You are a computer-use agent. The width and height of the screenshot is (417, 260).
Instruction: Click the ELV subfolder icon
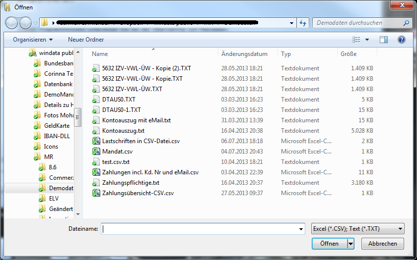tap(42, 199)
